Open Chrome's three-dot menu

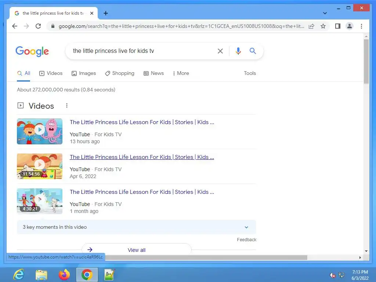361,26
